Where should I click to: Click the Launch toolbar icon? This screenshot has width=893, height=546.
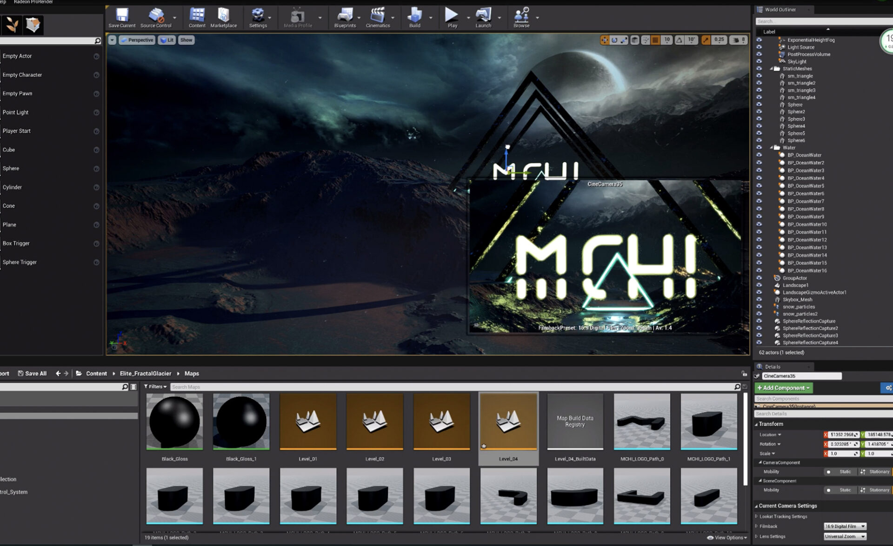point(483,18)
